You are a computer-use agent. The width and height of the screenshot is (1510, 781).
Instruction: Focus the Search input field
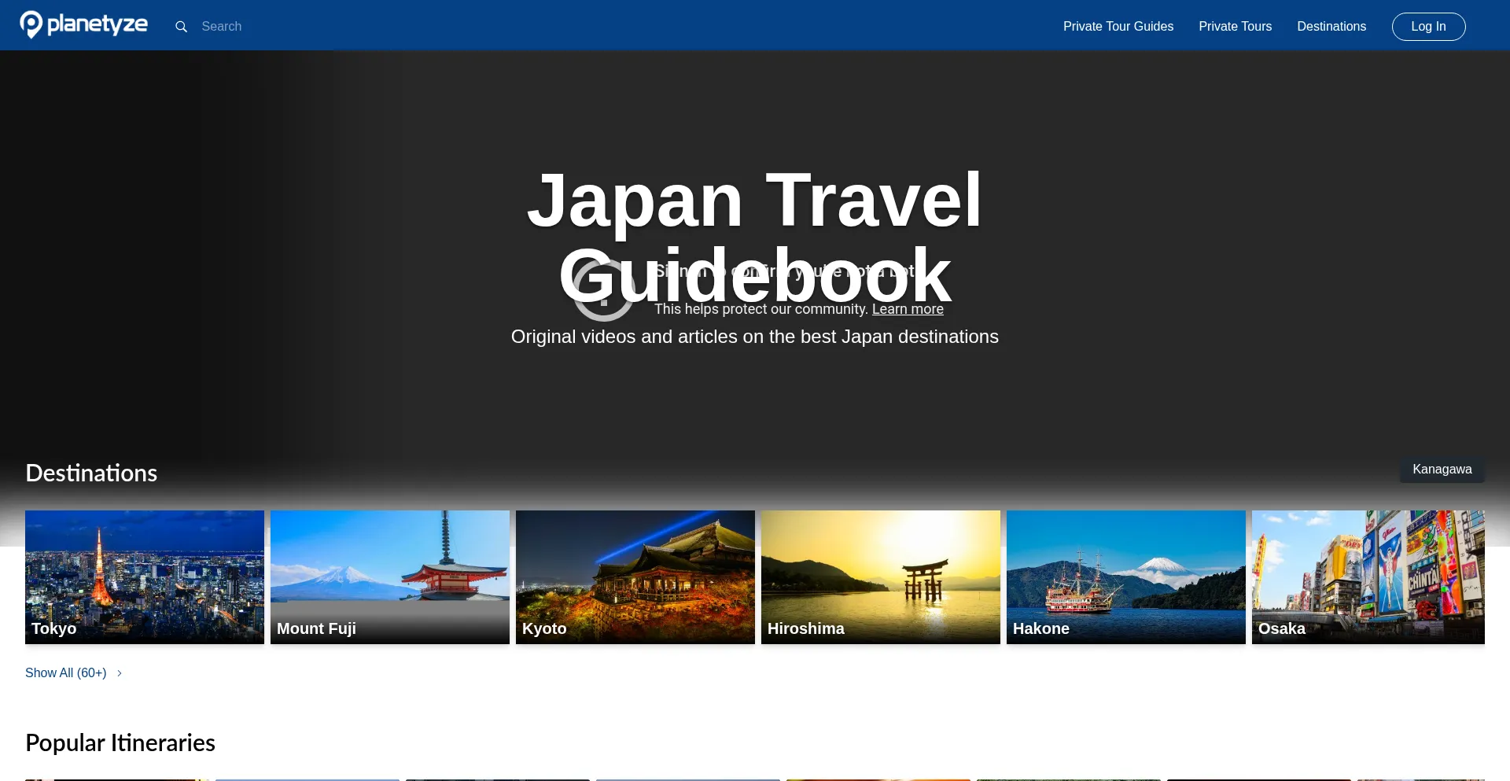click(x=260, y=27)
